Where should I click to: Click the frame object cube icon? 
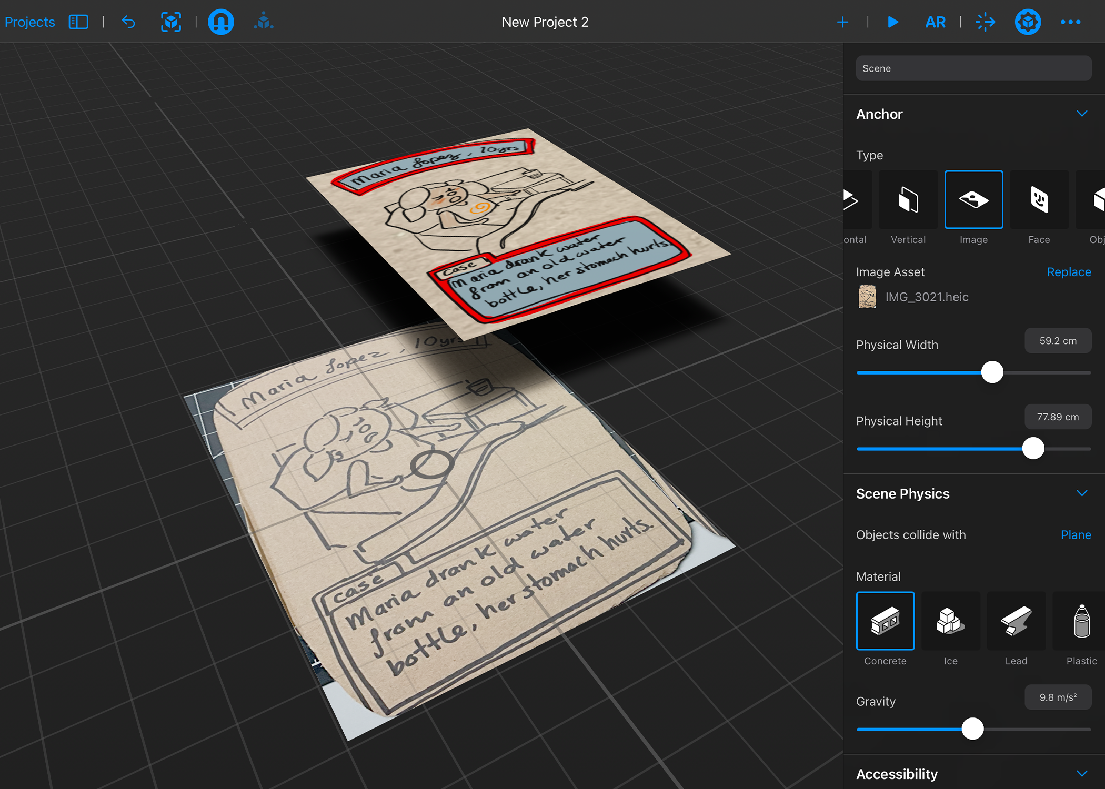click(171, 22)
